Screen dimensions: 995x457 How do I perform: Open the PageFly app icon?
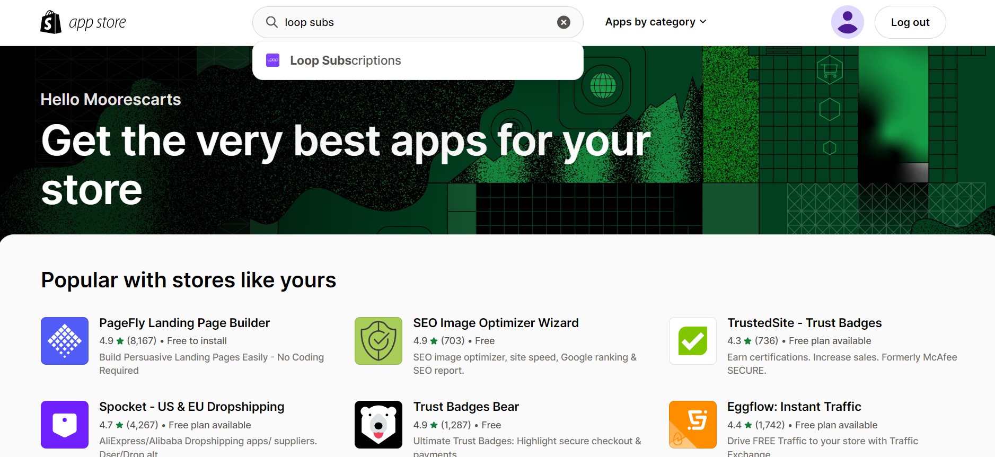[65, 341]
